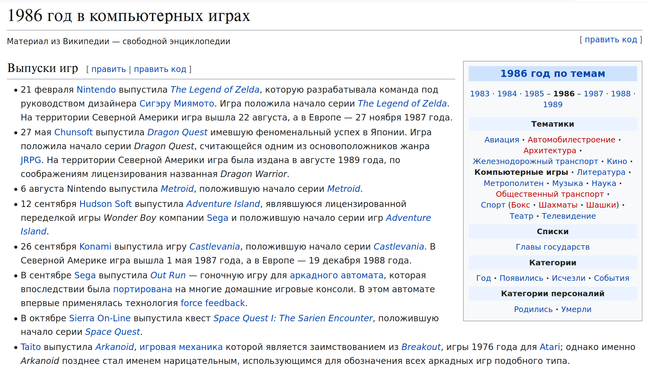Click the 'force feedback' link
Viewport: 648px width, 371px height.
tap(212, 303)
